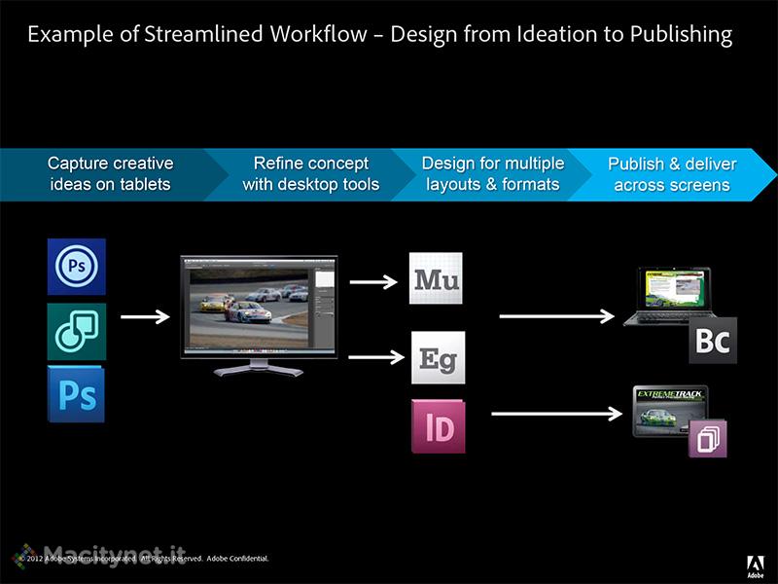Screen dimensions: 778x584
Task: Select the "Capture creative ideas on tablets" step
Action: [110, 174]
